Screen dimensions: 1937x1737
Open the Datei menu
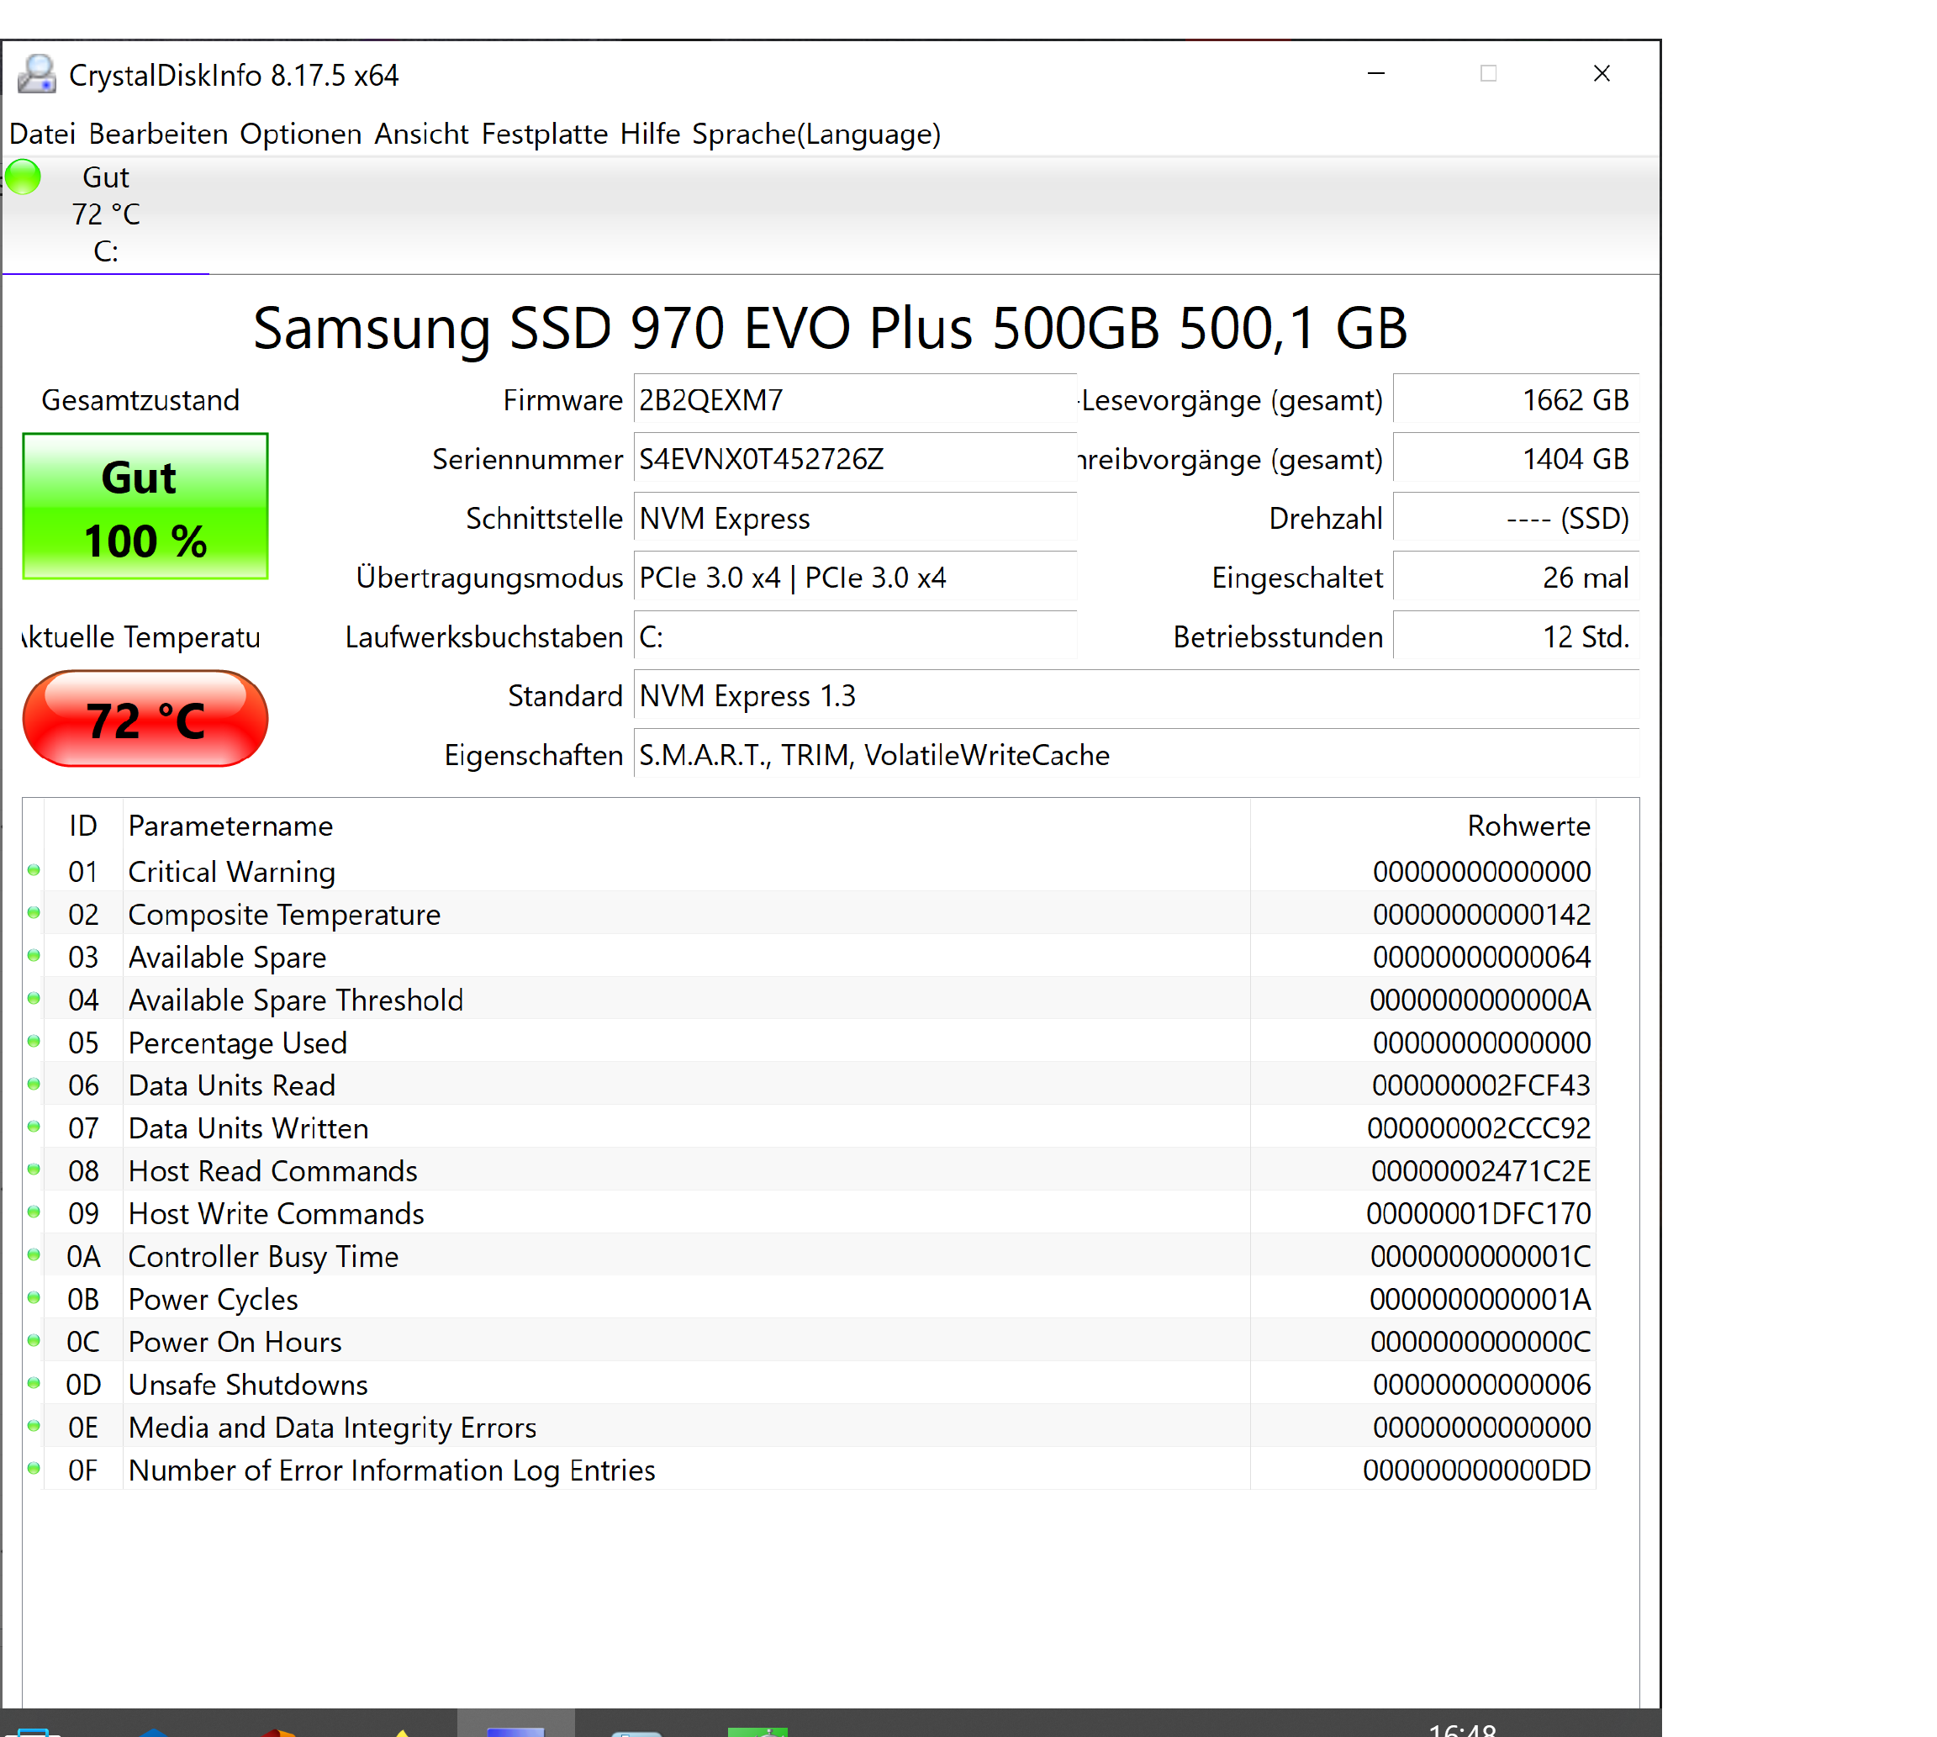coord(42,134)
